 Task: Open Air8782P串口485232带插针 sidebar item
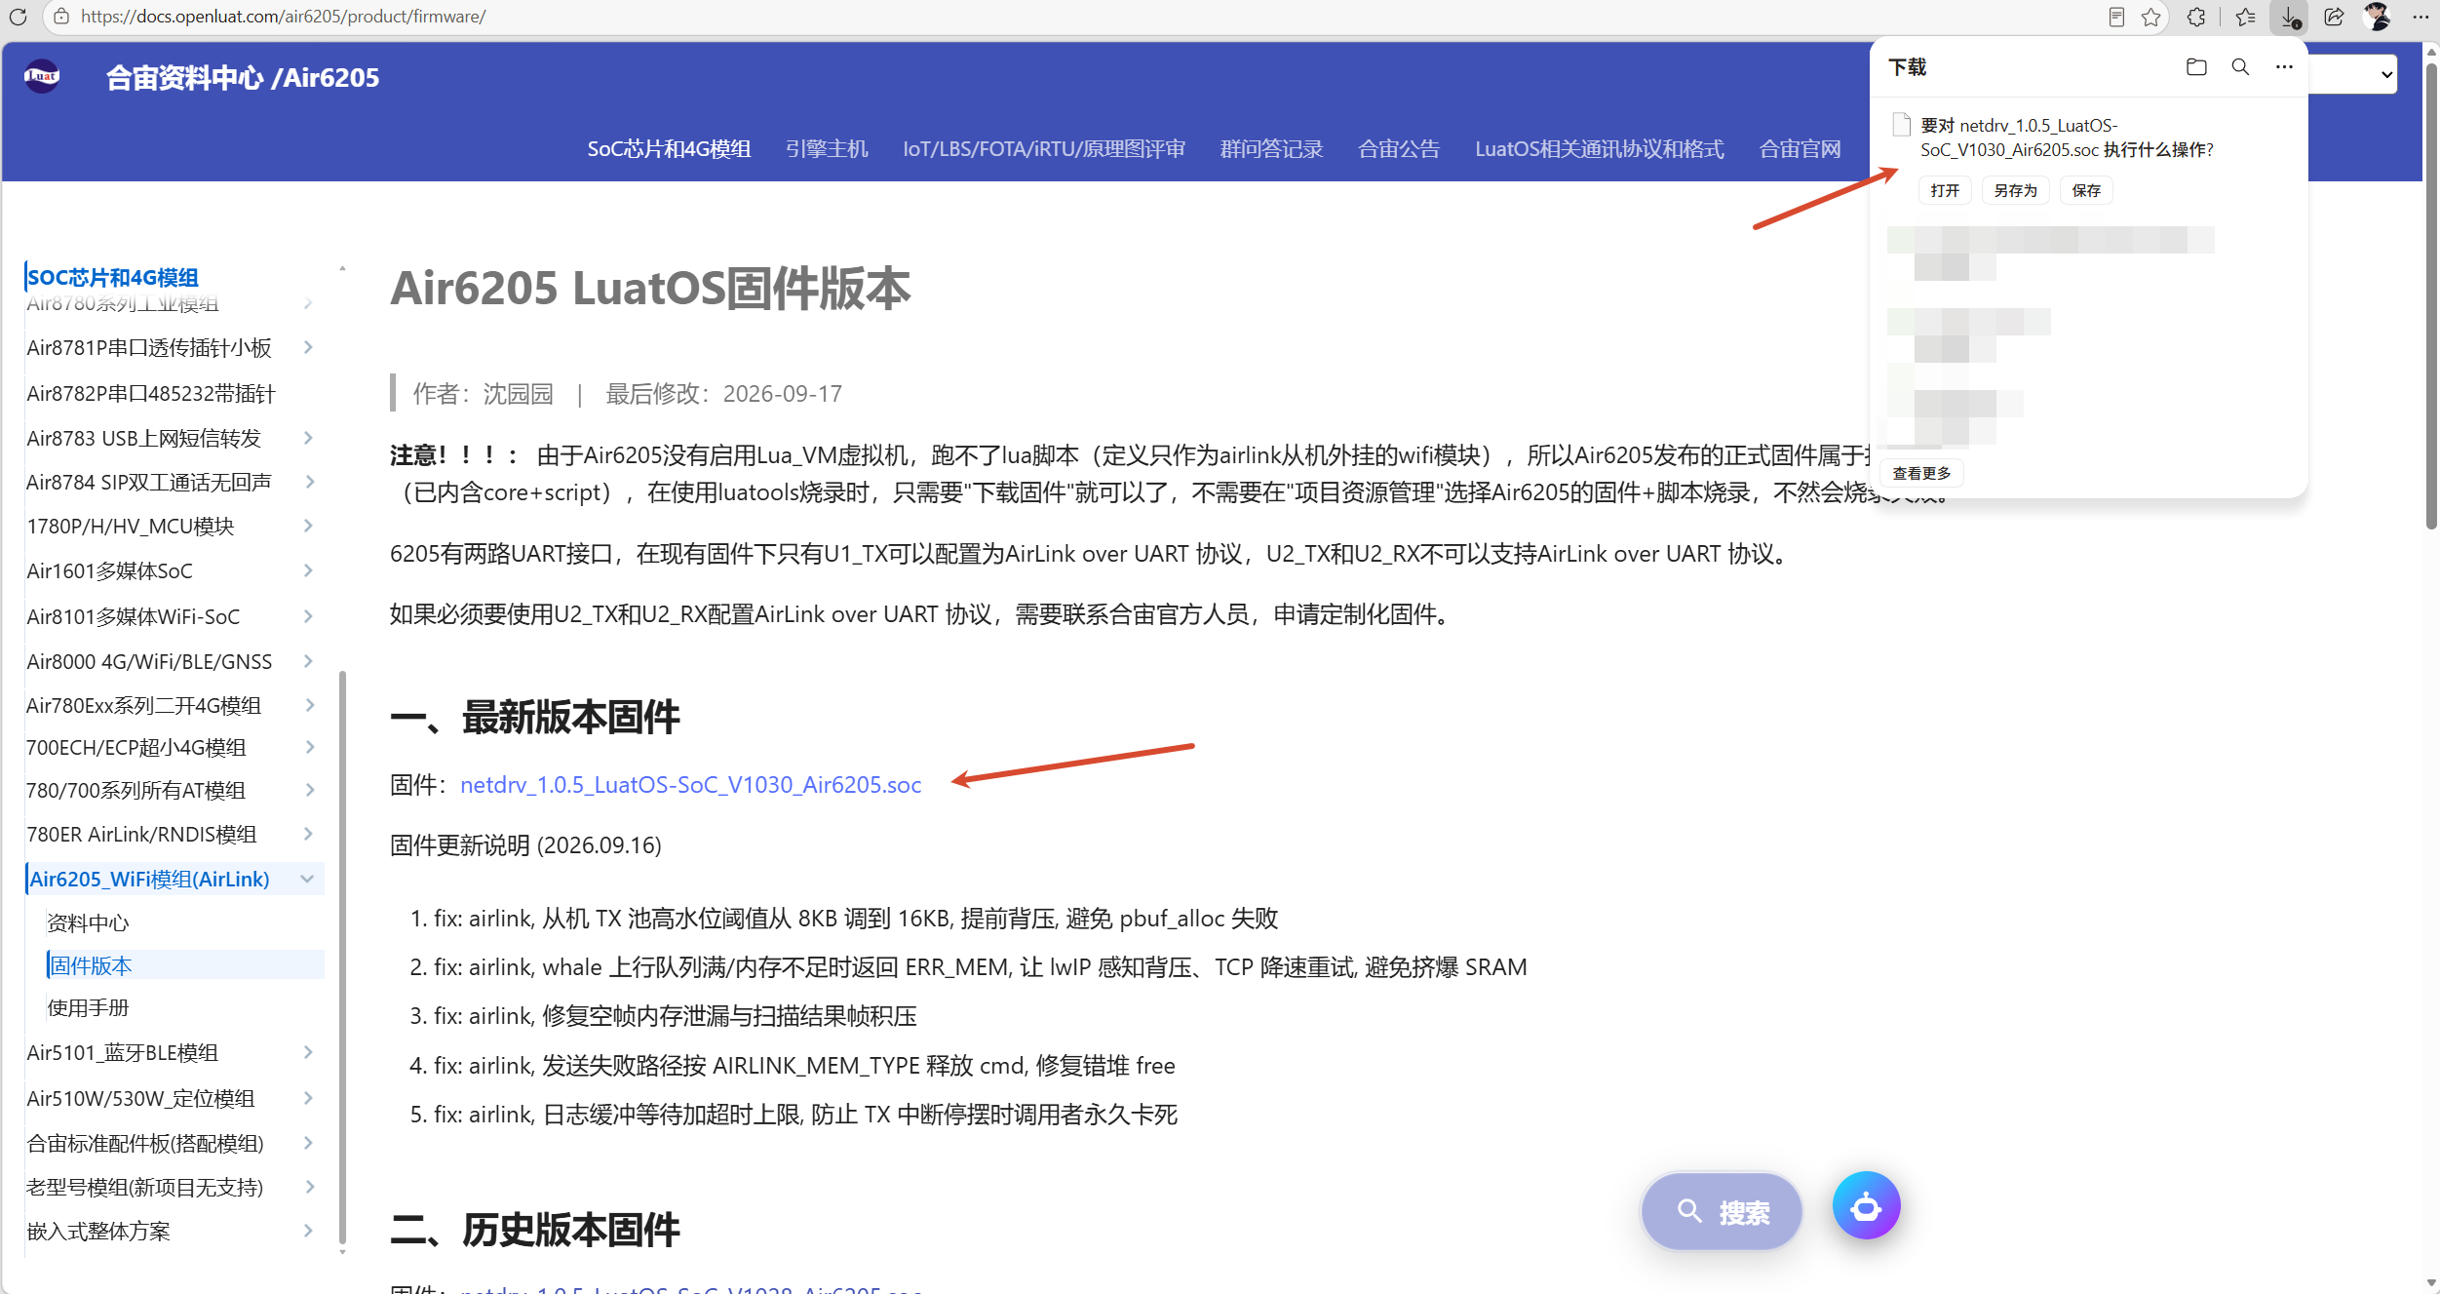click(151, 393)
